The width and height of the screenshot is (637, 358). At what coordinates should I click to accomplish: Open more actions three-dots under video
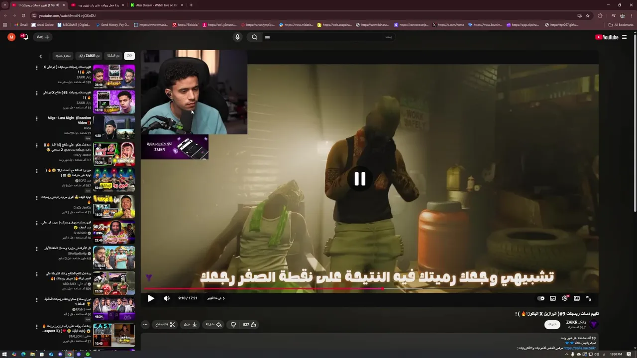pos(145,325)
